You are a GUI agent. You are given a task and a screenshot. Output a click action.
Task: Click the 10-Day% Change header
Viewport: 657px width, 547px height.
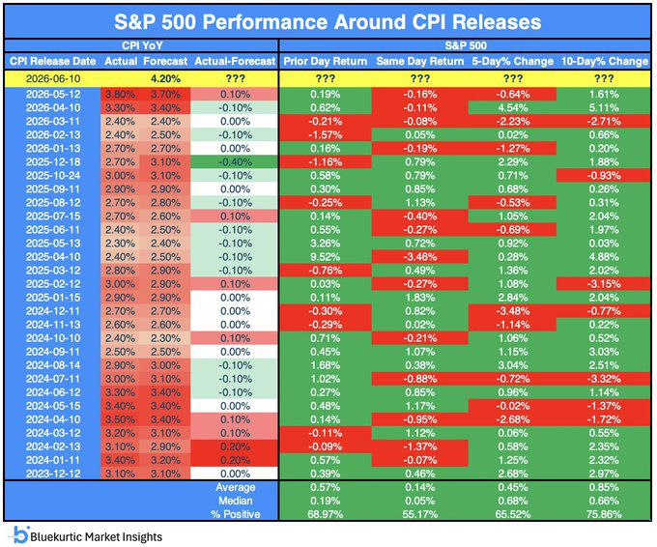[x=604, y=61]
